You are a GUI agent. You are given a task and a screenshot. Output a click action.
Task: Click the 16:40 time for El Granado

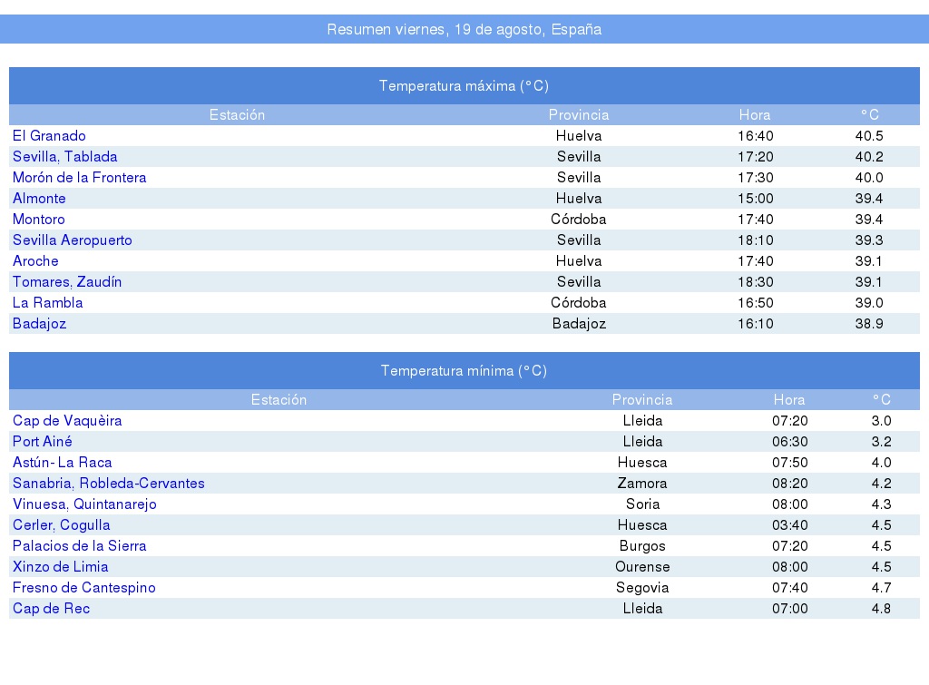tap(756, 136)
